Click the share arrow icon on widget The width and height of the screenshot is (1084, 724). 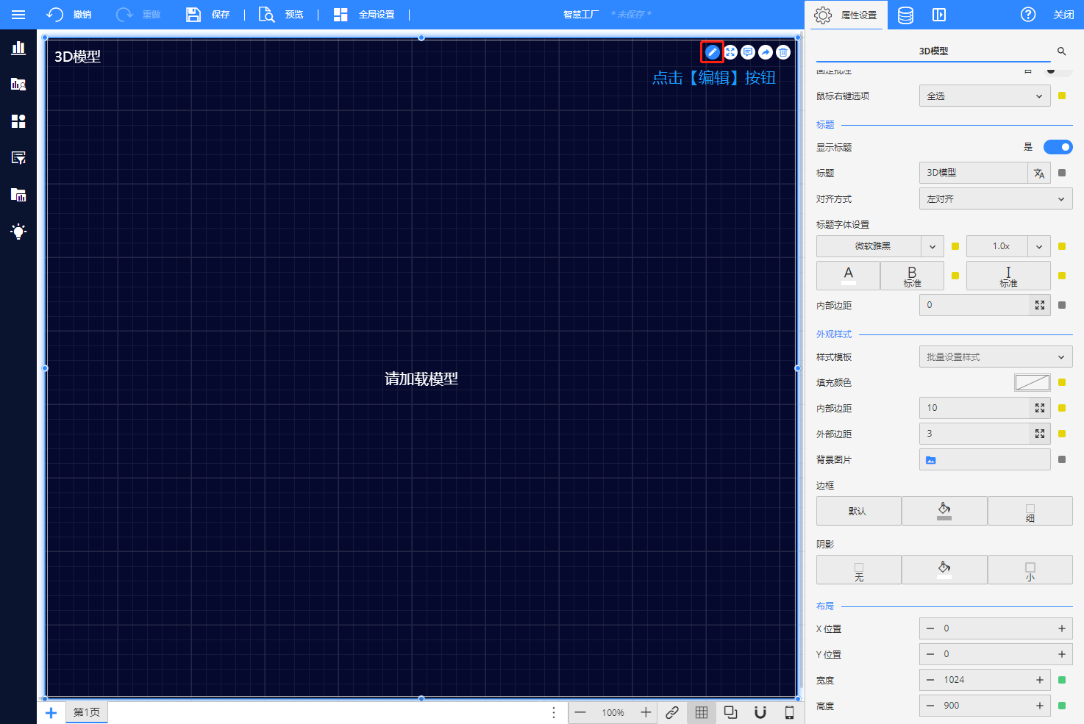pyautogui.click(x=766, y=52)
